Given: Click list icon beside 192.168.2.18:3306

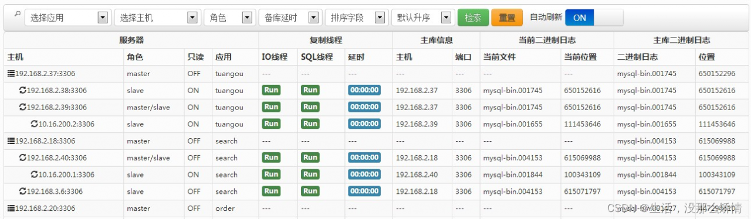Looking at the screenshot, I should [x=11, y=141].
